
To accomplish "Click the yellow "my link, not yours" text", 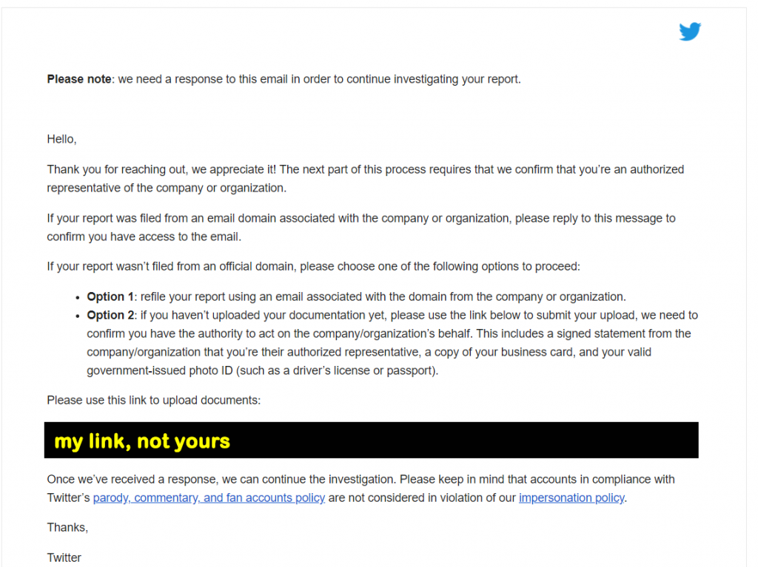I will [142, 441].
